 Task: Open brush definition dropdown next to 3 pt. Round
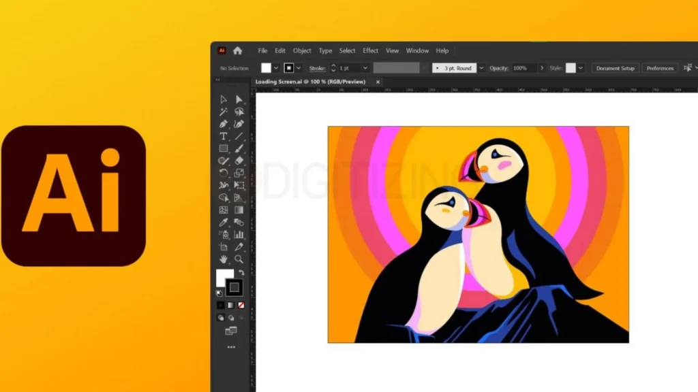[481, 68]
